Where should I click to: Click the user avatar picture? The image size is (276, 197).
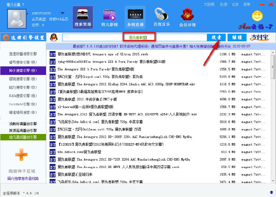(x=17, y=19)
